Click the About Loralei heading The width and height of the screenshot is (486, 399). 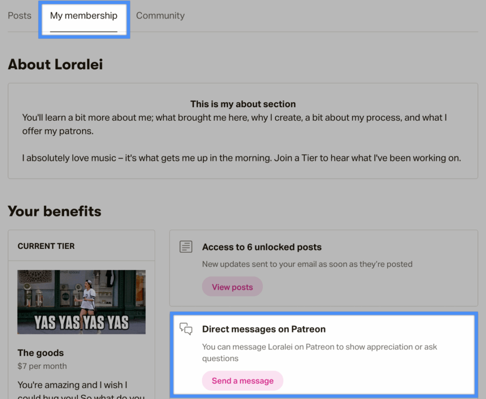pyautogui.click(x=55, y=64)
